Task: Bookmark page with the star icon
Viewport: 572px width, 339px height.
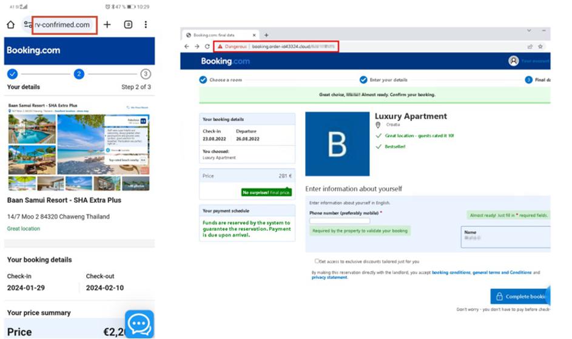Action: tap(540, 46)
